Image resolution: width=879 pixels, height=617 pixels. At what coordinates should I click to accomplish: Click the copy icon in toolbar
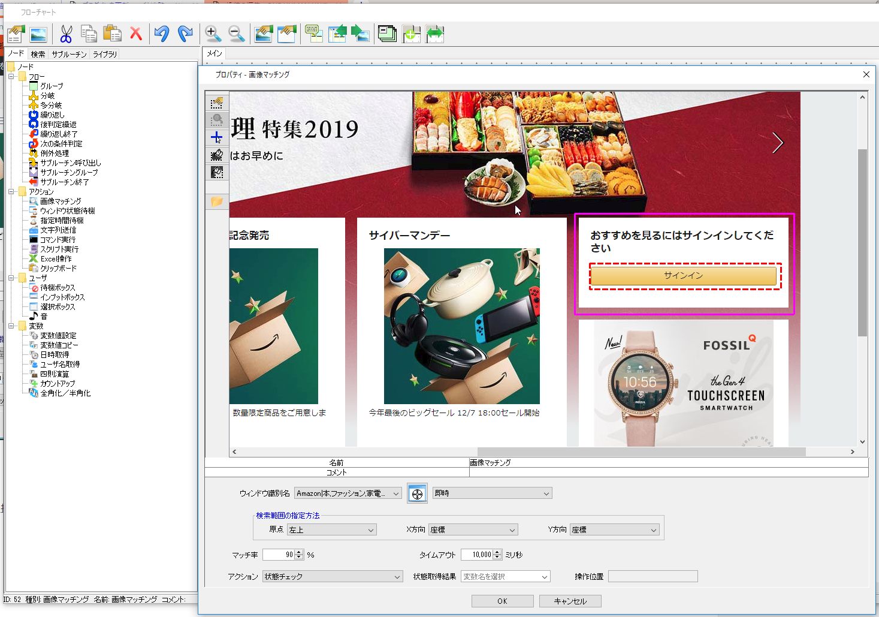pyautogui.click(x=89, y=34)
